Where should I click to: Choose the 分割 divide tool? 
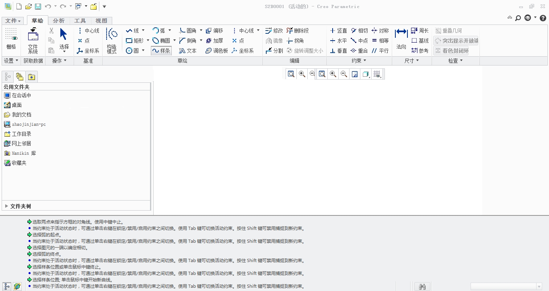(x=274, y=51)
